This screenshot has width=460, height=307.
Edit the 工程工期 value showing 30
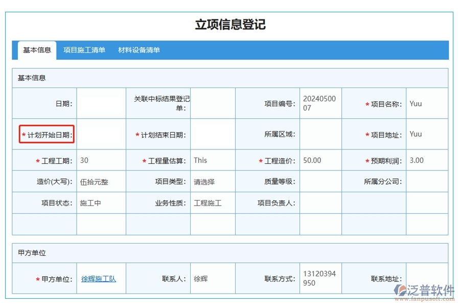click(100, 160)
